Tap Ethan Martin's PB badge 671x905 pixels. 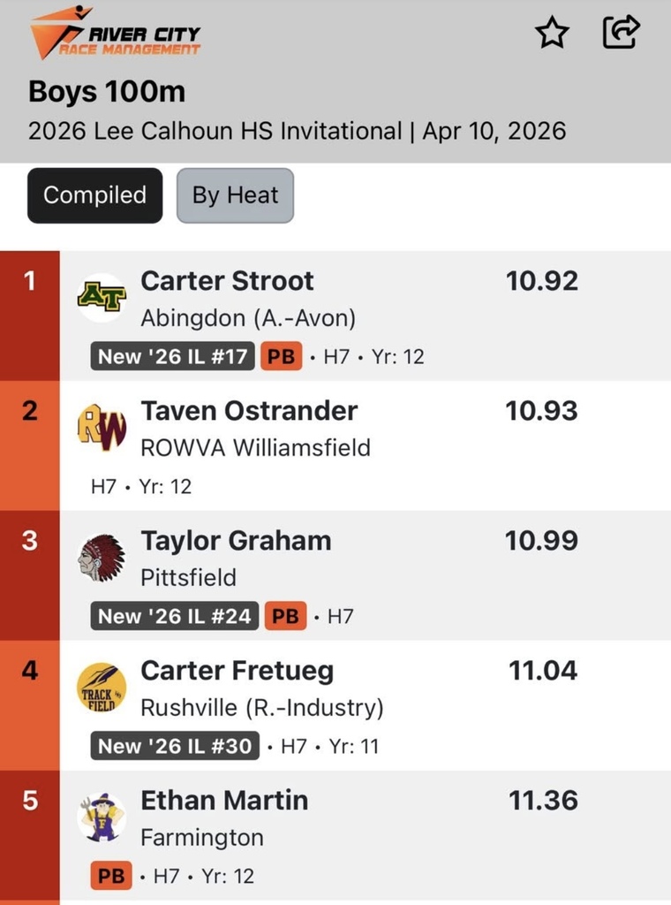click(111, 876)
